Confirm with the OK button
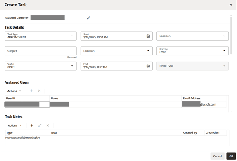Viewport: 237px width, 161px height. pyautogui.click(x=231, y=156)
